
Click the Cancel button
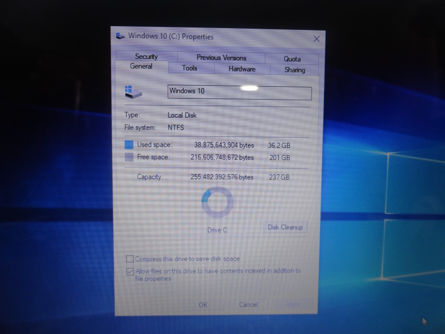click(x=248, y=304)
